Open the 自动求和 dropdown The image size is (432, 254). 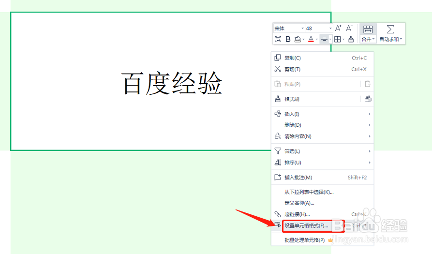tap(391, 39)
